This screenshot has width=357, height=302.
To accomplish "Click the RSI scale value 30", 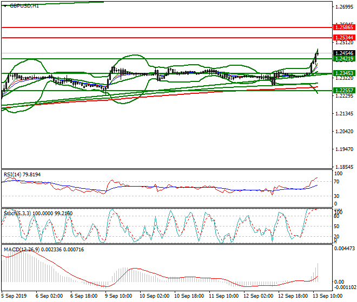I will [336, 196].
